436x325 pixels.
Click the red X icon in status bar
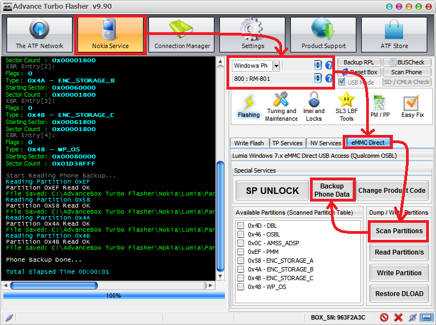tap(398, 317)
